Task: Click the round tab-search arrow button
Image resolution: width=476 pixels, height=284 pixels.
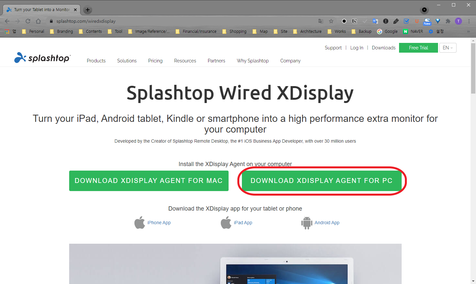Action: click(x=424, y=10)
